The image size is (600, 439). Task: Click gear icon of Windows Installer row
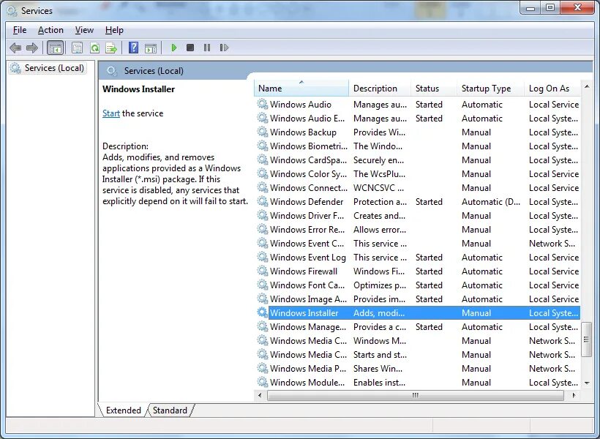coord(263,312)
